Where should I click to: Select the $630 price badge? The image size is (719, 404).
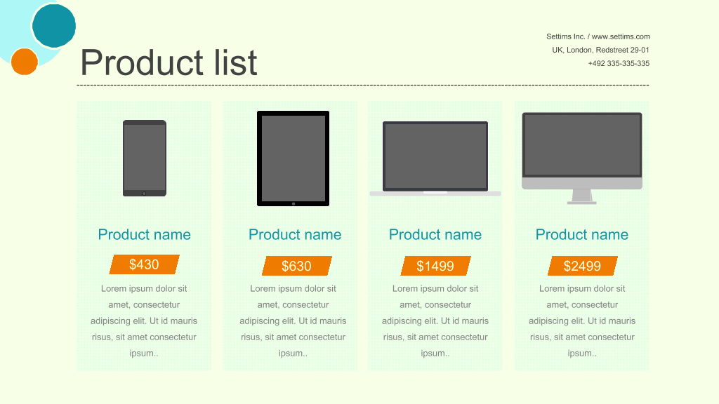coord(297,266)
